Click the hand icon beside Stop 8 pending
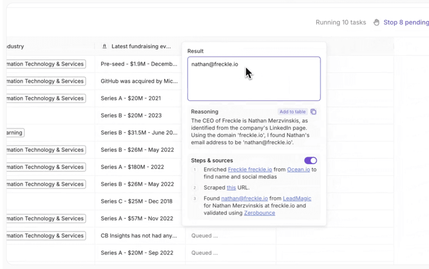This screenshot has height=269, width=429. (376, 22)
